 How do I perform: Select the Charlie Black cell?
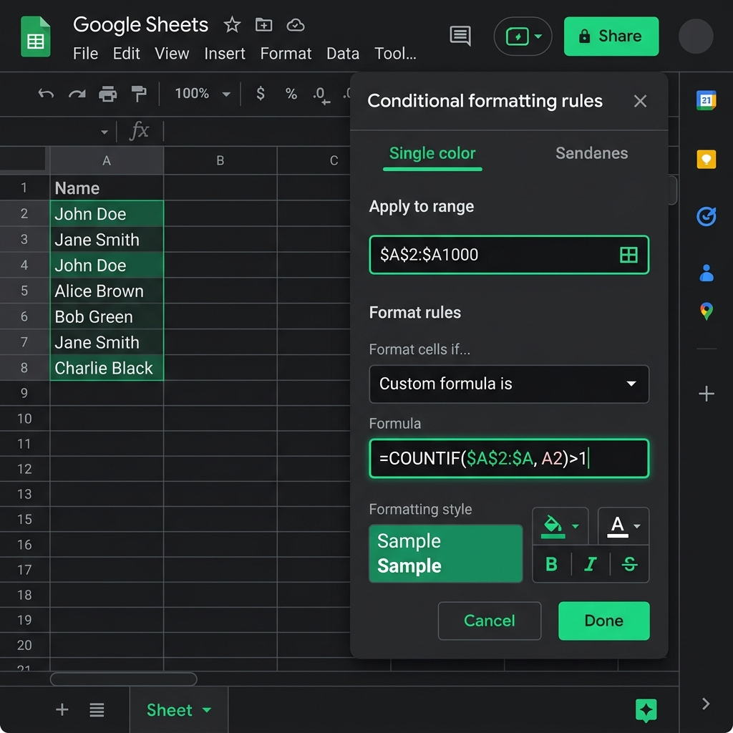coord(107,368)
